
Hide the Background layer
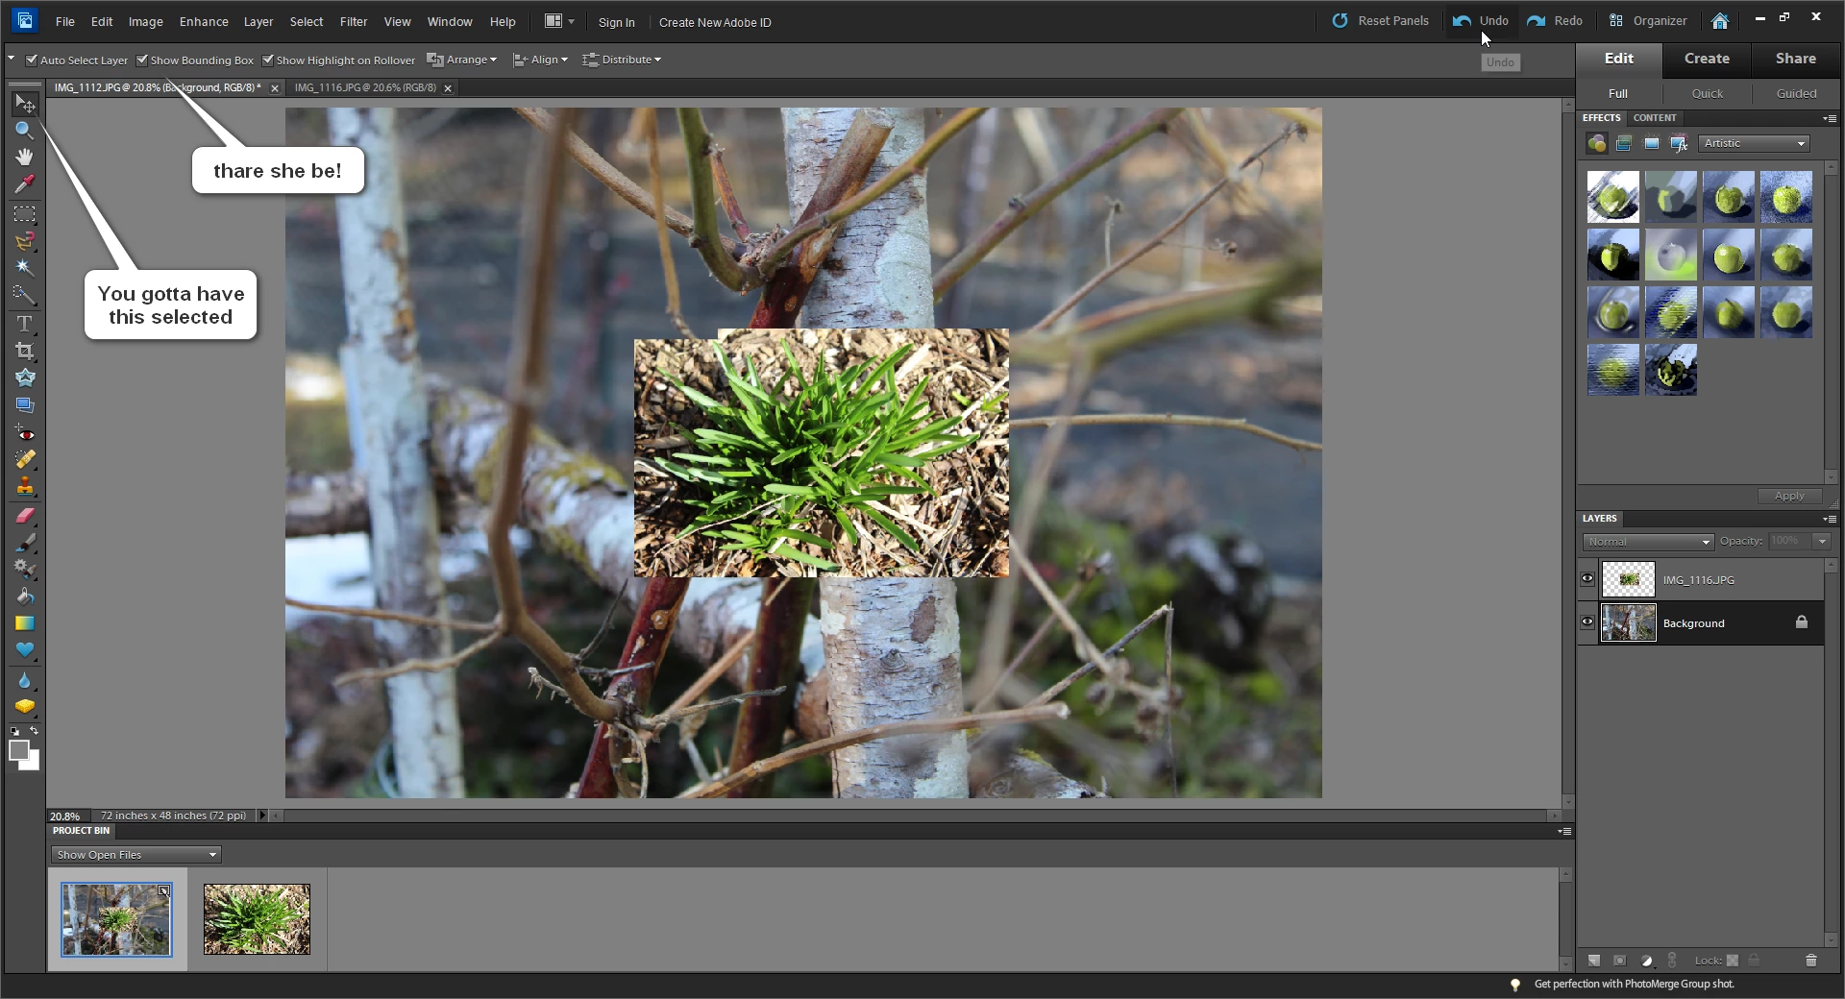tap(1587, 621)
